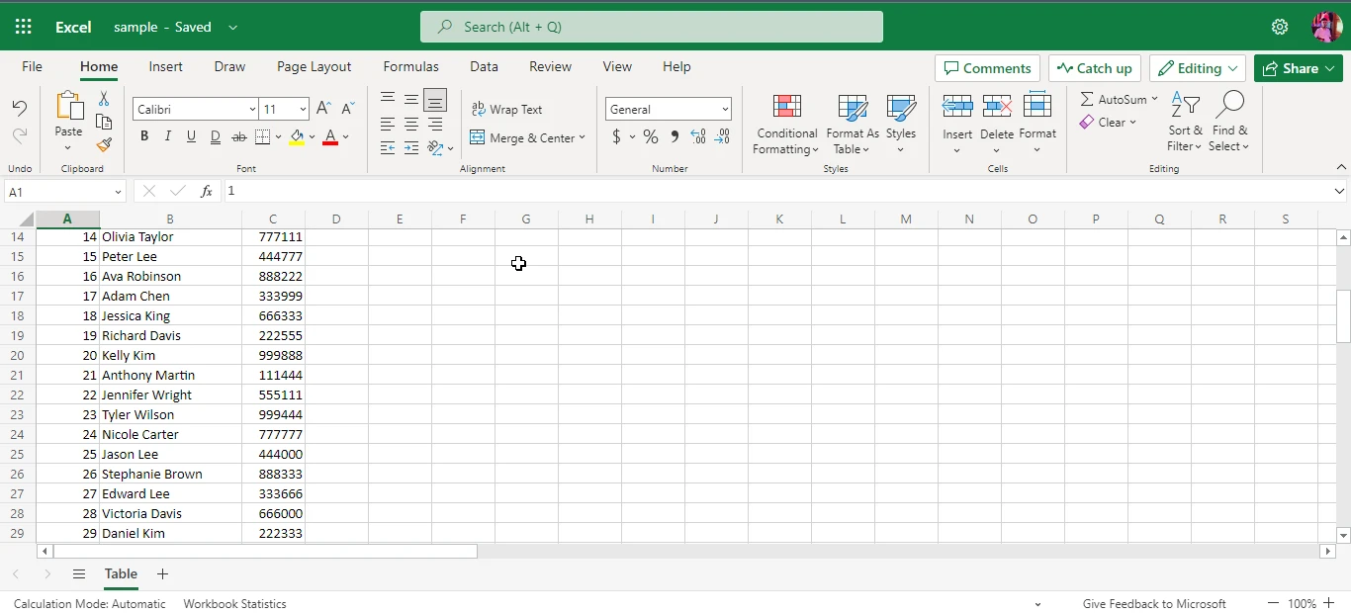
Task: Toggle Italic formatting
Action: [x=167, y=137]
